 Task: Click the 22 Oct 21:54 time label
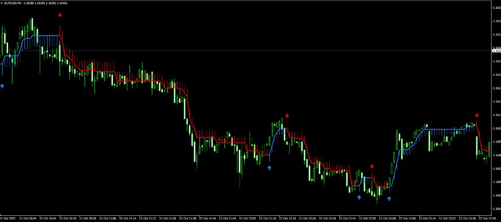(x=228, y=218)
